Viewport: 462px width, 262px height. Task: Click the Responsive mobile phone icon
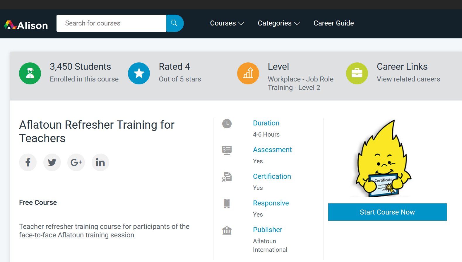pos(227,204)
